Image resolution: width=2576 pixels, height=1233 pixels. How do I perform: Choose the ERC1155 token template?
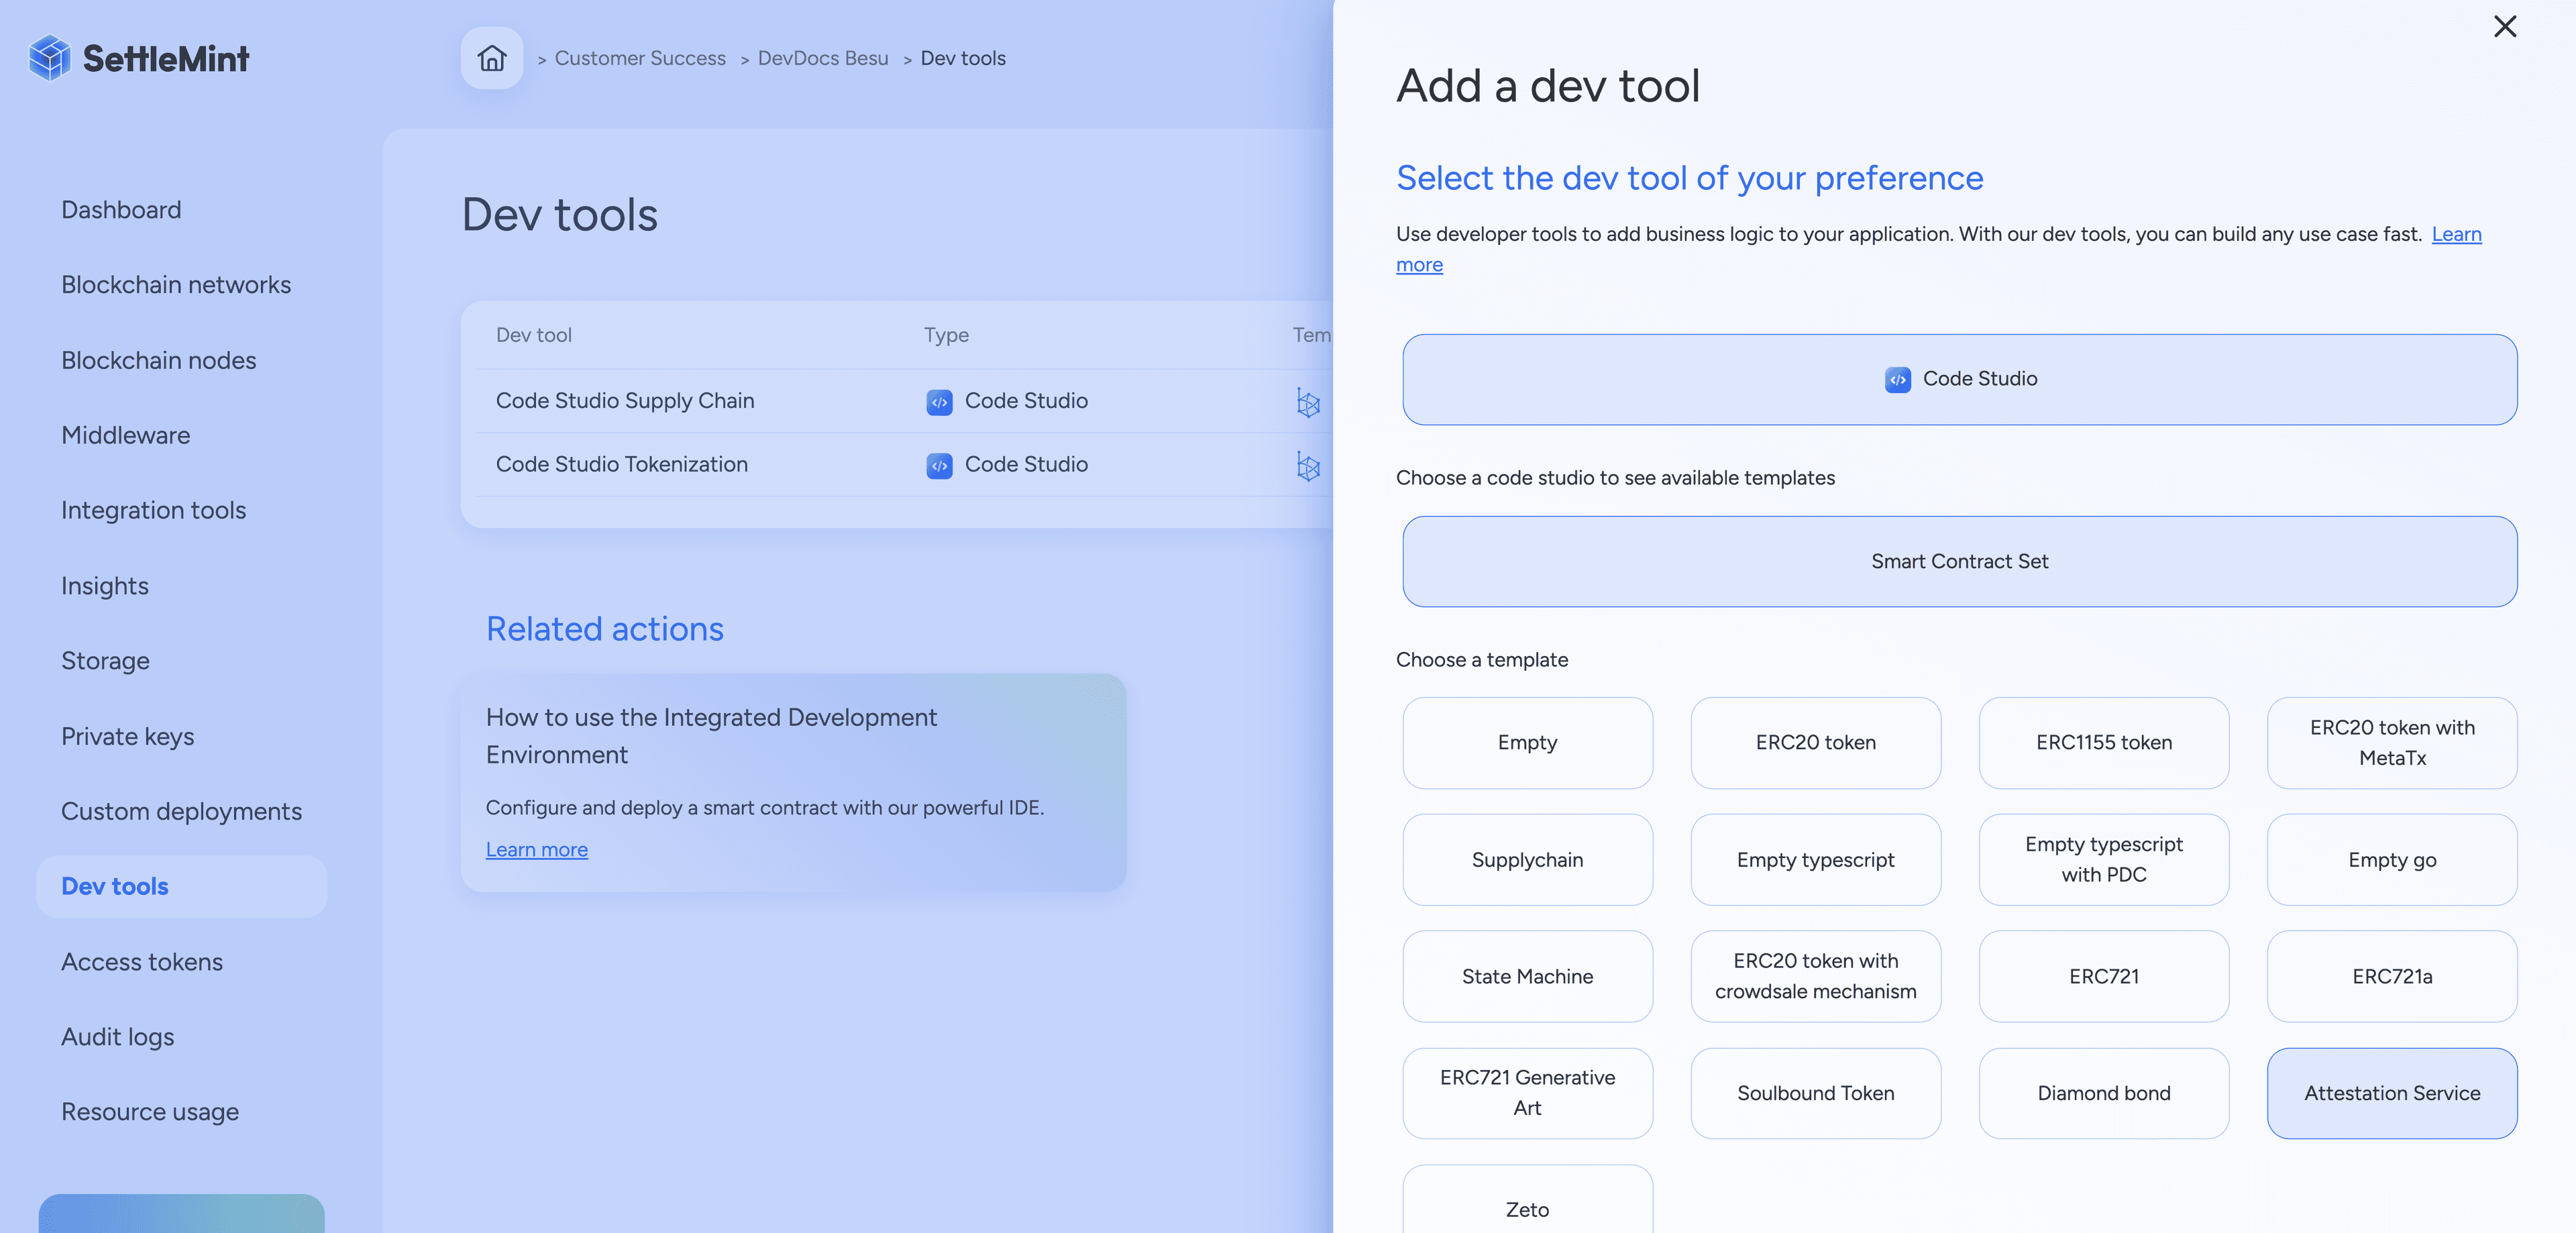(x=2103, y=743)
